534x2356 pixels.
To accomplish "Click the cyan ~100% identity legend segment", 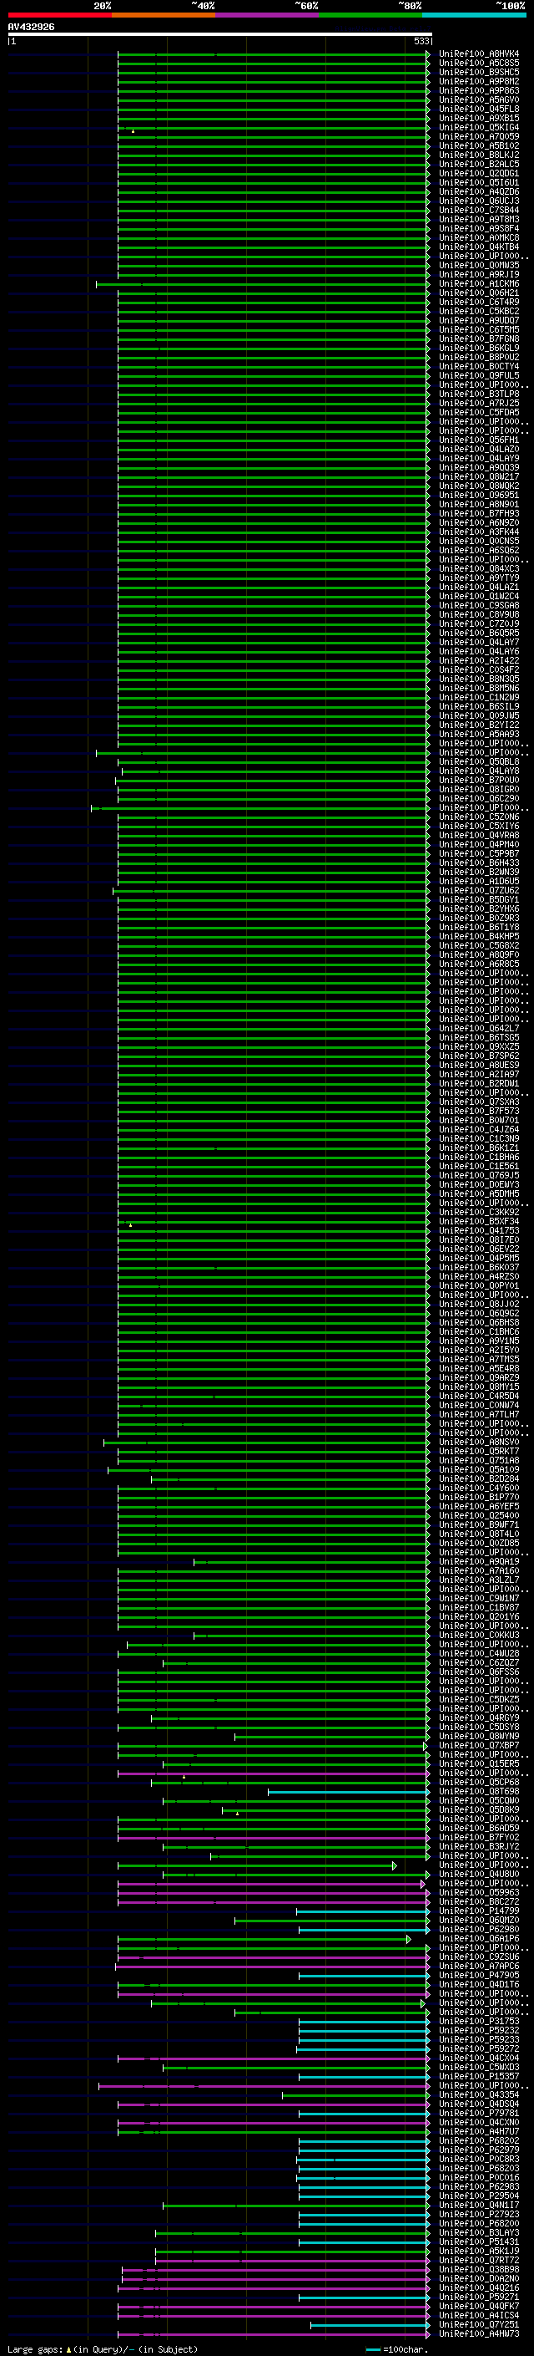I will point(474,15).
